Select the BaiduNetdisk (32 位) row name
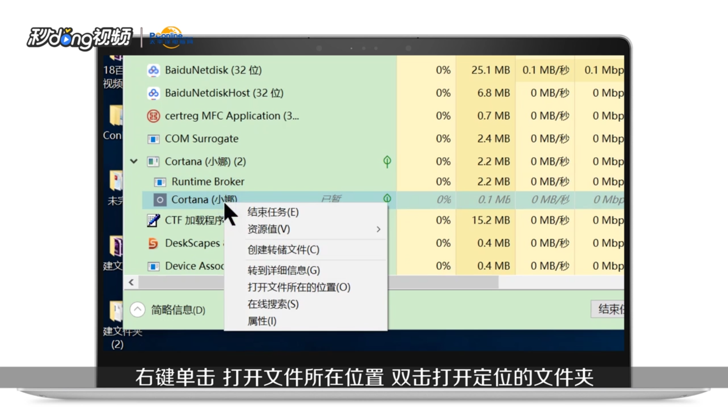The height and width of the screenshot is (410, 728). [x=213, y=70]
